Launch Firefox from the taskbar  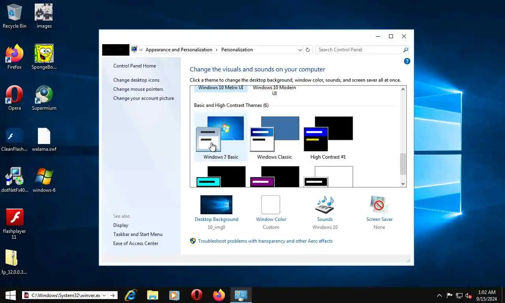click(219, 295)
